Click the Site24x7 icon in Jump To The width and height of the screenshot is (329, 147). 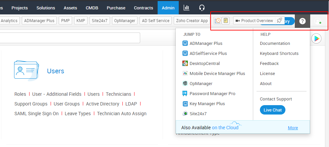tap(185, 114)
